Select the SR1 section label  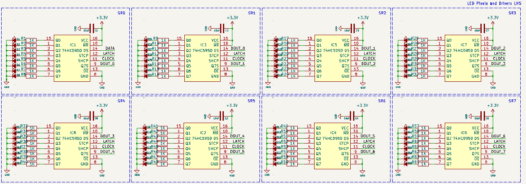[251, 13]
